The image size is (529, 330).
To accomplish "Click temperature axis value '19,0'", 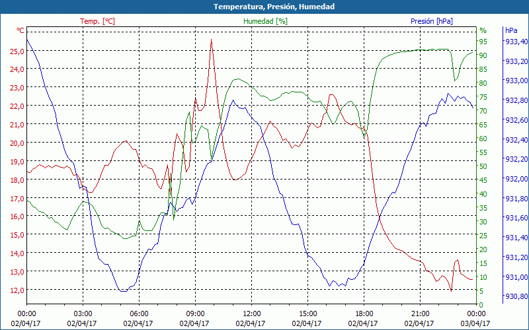I will [x=17, y=162].
